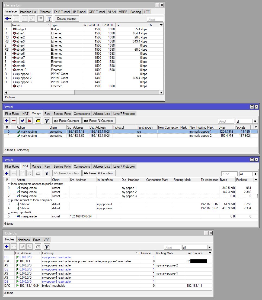This screenshot has width=262, height=300.
Task: Click Detect Internet button
Action: tap(67, 19)
